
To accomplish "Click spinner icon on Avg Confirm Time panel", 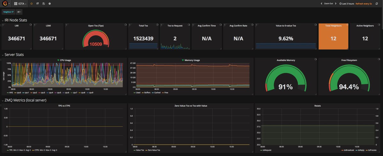I will pyautogui.click(x=221, y=25).
